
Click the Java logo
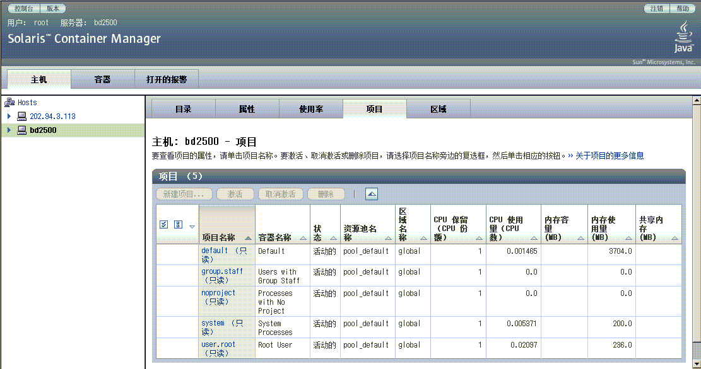click(x=683, y=37)
